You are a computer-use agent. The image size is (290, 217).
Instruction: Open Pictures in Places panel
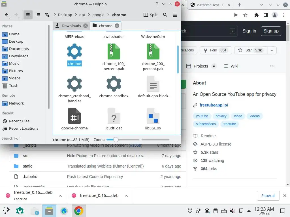16,71
